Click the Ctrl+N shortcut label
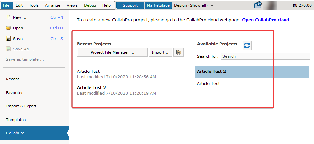This screenshot has height=144, width=314. tap(57, 17)
